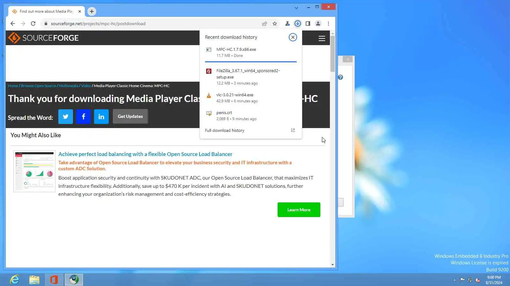Select the Find out more about Media Player tab
Viewport: 510px width, 286px height.
47,11
